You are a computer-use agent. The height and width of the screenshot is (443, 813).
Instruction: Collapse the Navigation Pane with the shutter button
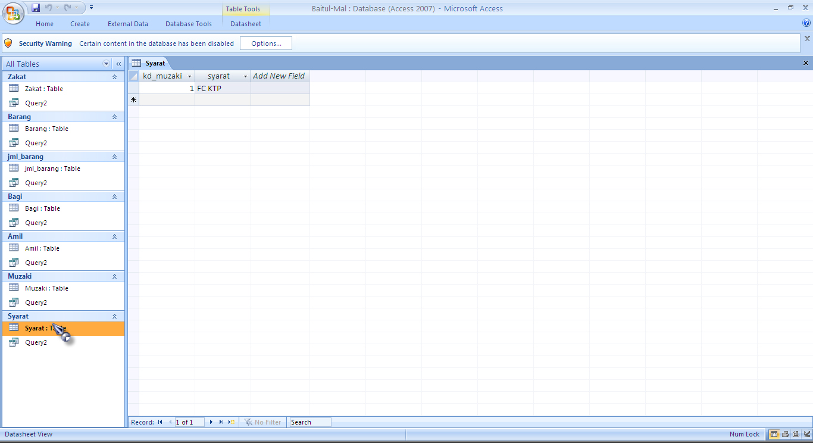118,64
